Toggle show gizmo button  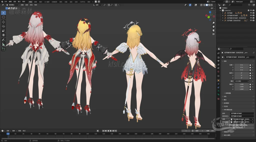pos(190,5)
